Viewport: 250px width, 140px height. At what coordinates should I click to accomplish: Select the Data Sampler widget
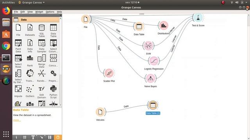point(42,46)
